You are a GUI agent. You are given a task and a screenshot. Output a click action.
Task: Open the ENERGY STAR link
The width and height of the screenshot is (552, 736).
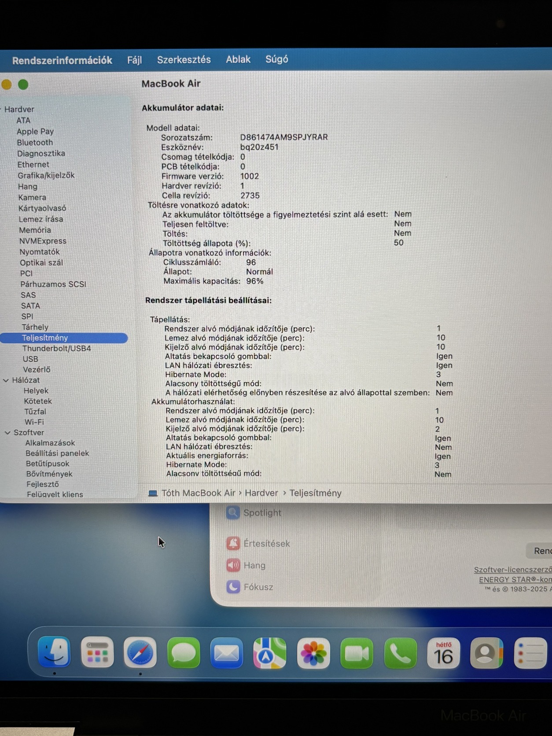[x=515, y=579]
